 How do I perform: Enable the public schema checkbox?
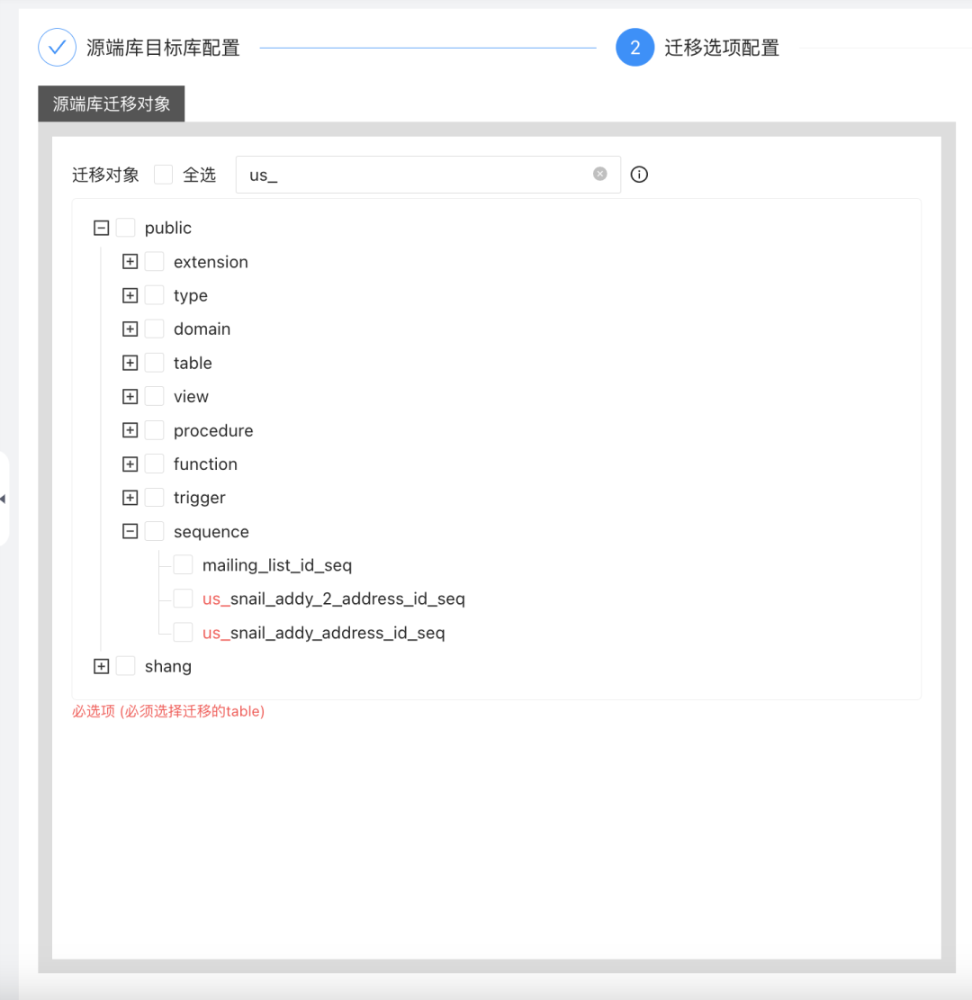tap(125, 228)
